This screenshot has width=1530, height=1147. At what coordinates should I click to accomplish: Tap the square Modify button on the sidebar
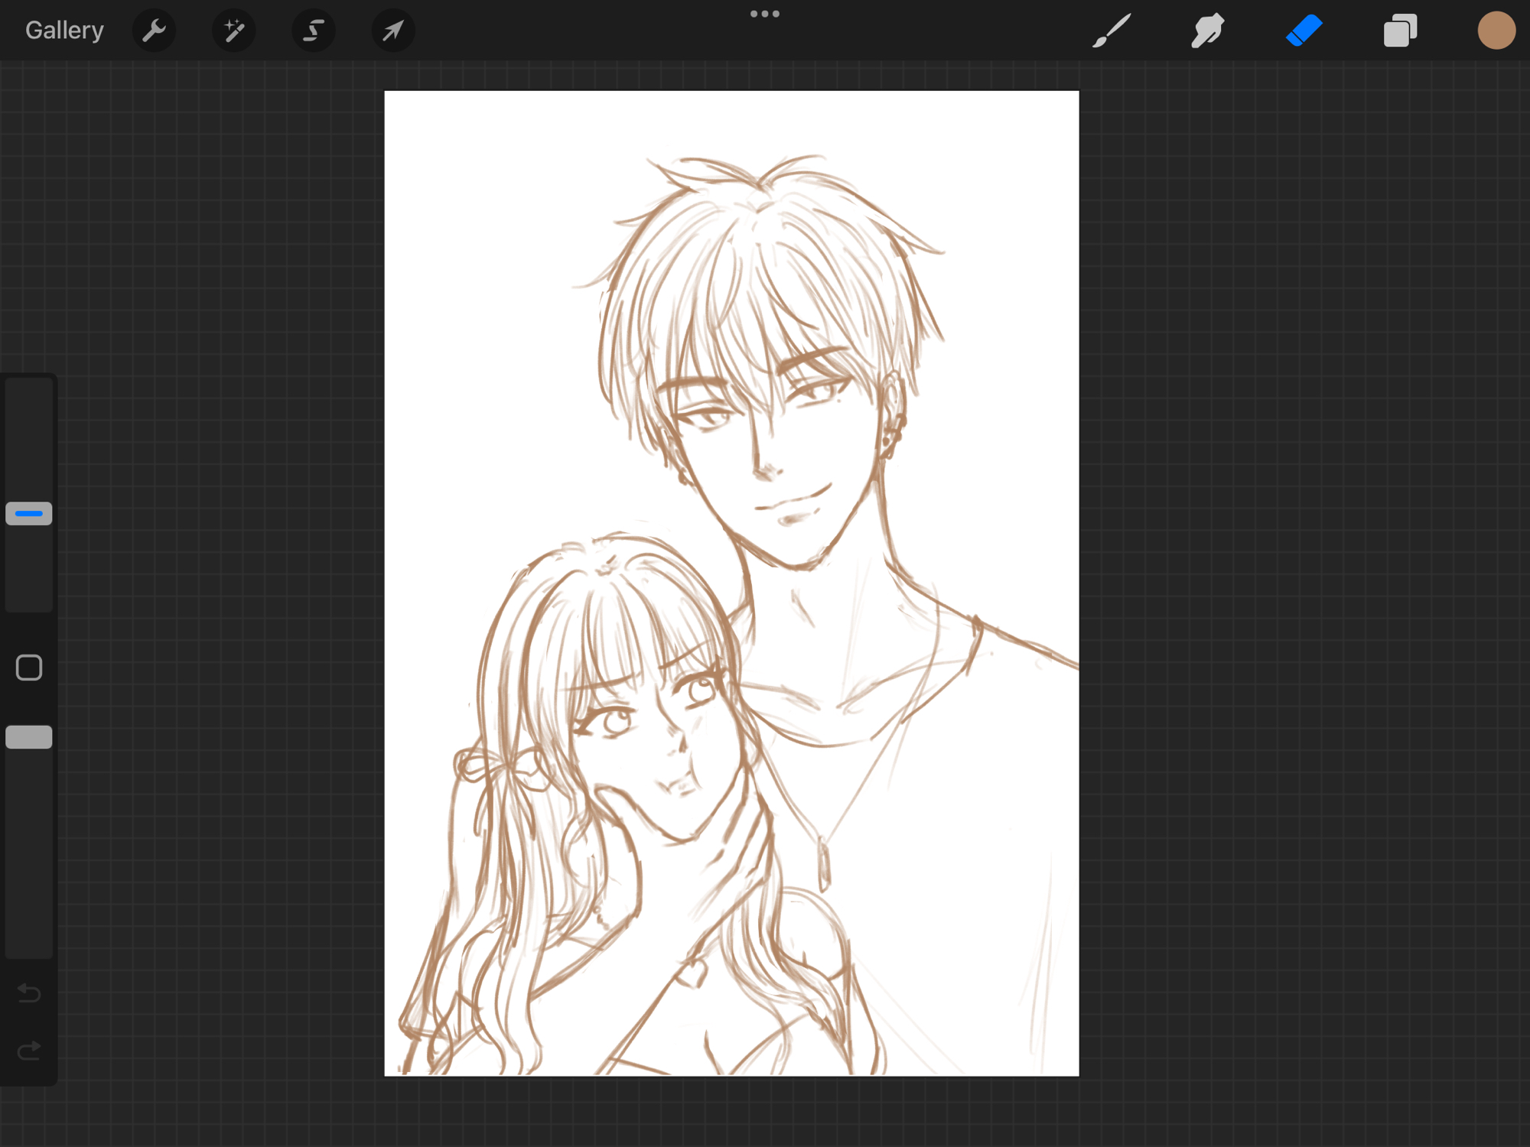29,668
